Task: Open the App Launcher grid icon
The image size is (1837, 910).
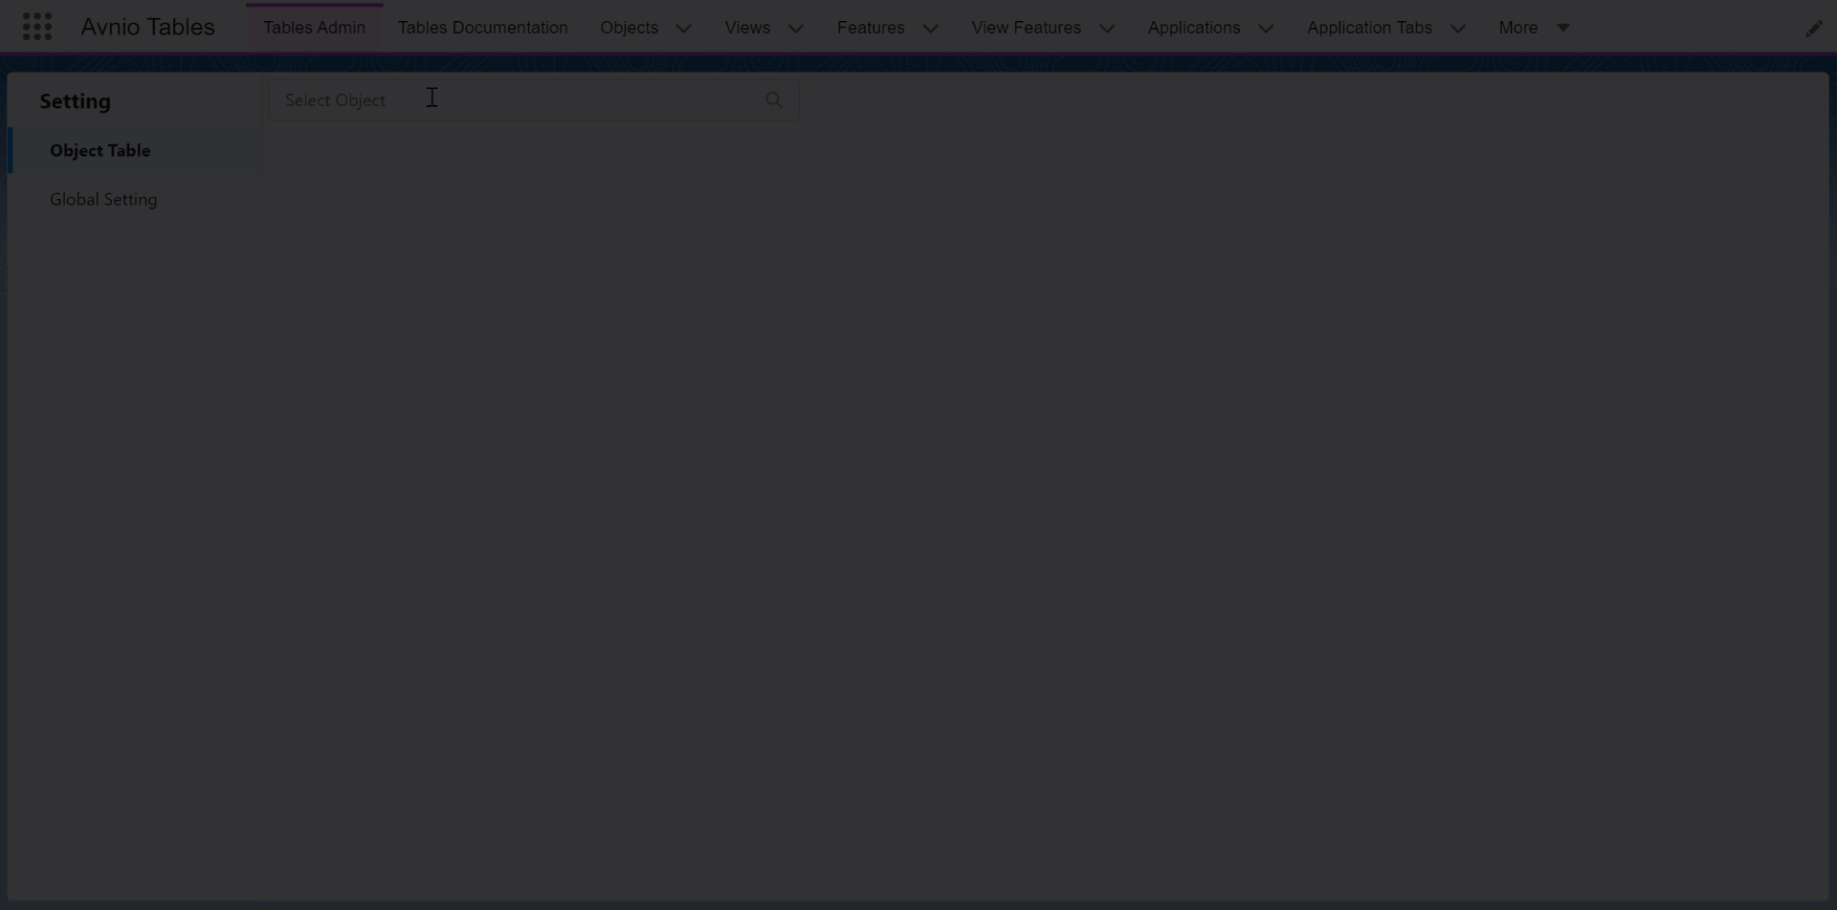Action: point(36,27)
